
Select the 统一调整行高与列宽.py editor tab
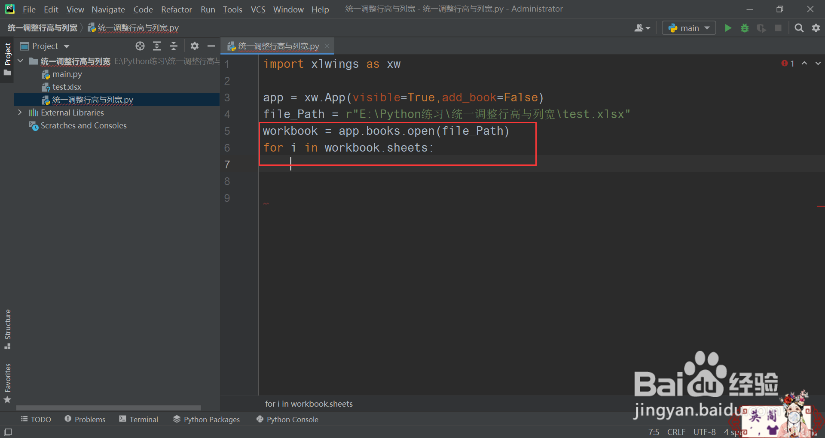coord(277,46)
